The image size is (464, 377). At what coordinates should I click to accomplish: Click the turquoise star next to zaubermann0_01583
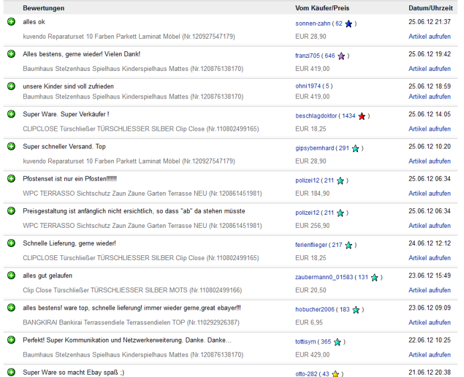(x=375, y=278)
